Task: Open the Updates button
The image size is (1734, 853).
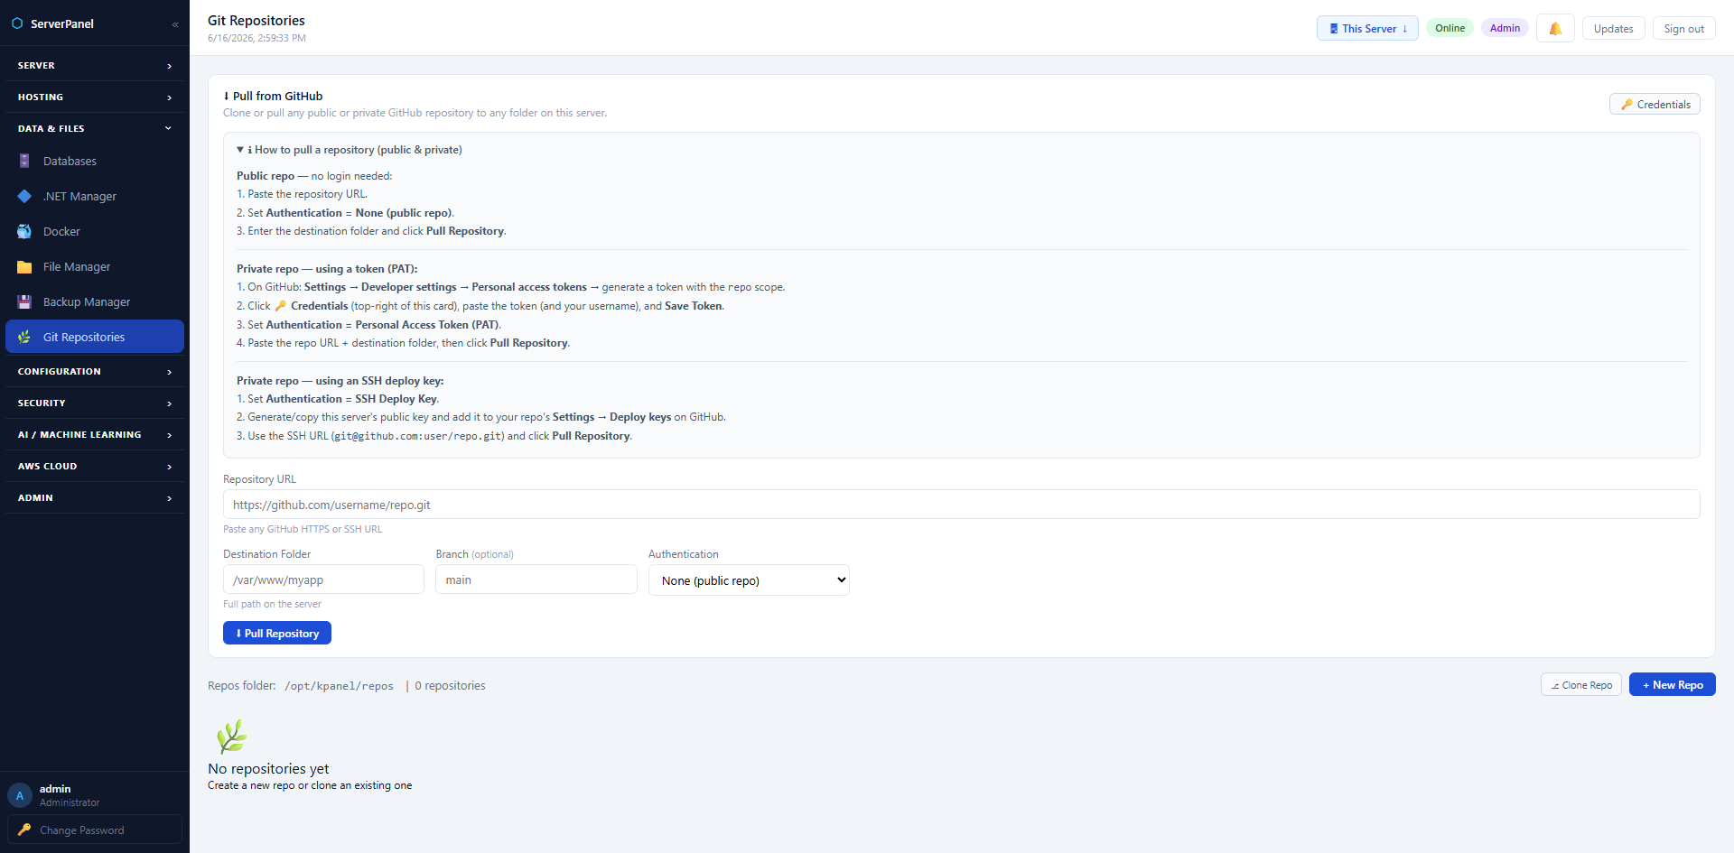Action: [x=1613, y=29]
